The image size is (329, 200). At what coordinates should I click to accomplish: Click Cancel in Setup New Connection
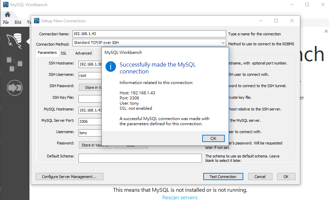260,177
